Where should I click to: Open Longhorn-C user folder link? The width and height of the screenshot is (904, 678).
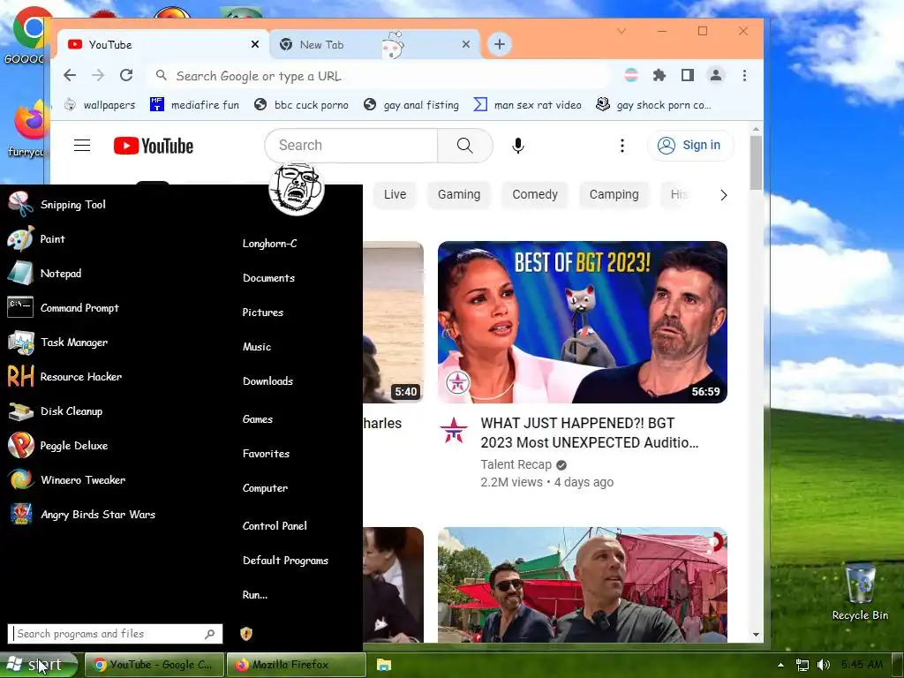tap(270, 244)
